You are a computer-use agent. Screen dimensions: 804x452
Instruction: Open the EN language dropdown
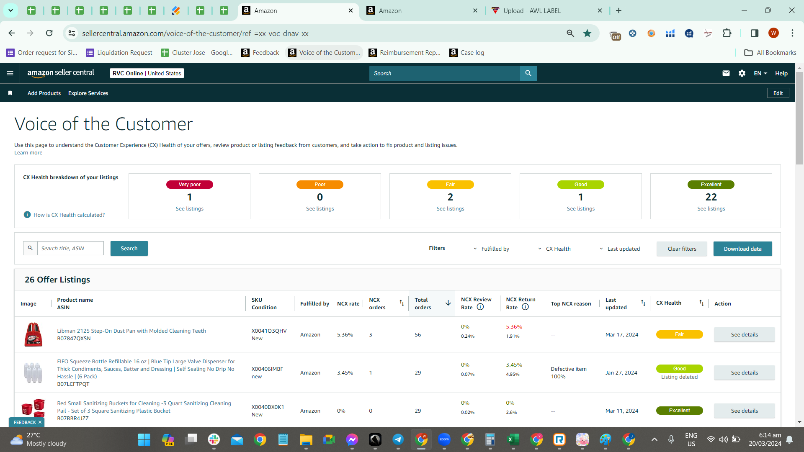(760, 73)
